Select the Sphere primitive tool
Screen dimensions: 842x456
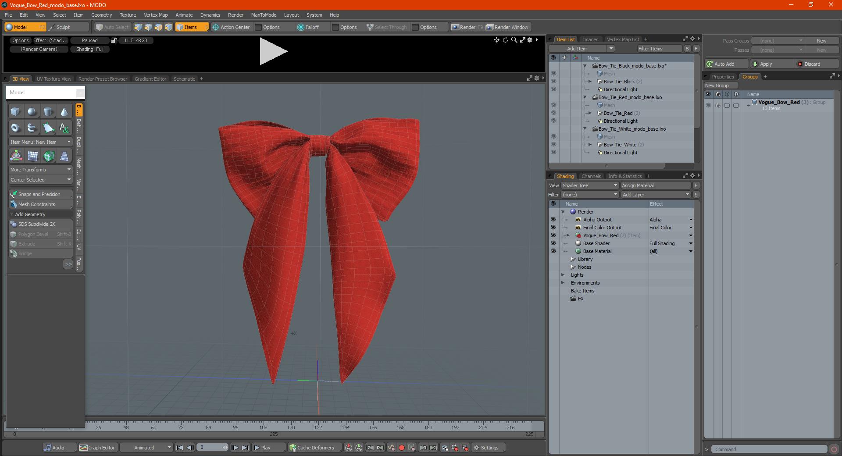pyautogui.click(x=32, y=112)
